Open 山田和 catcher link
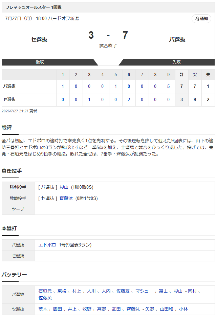 click(x=167, y=309)
